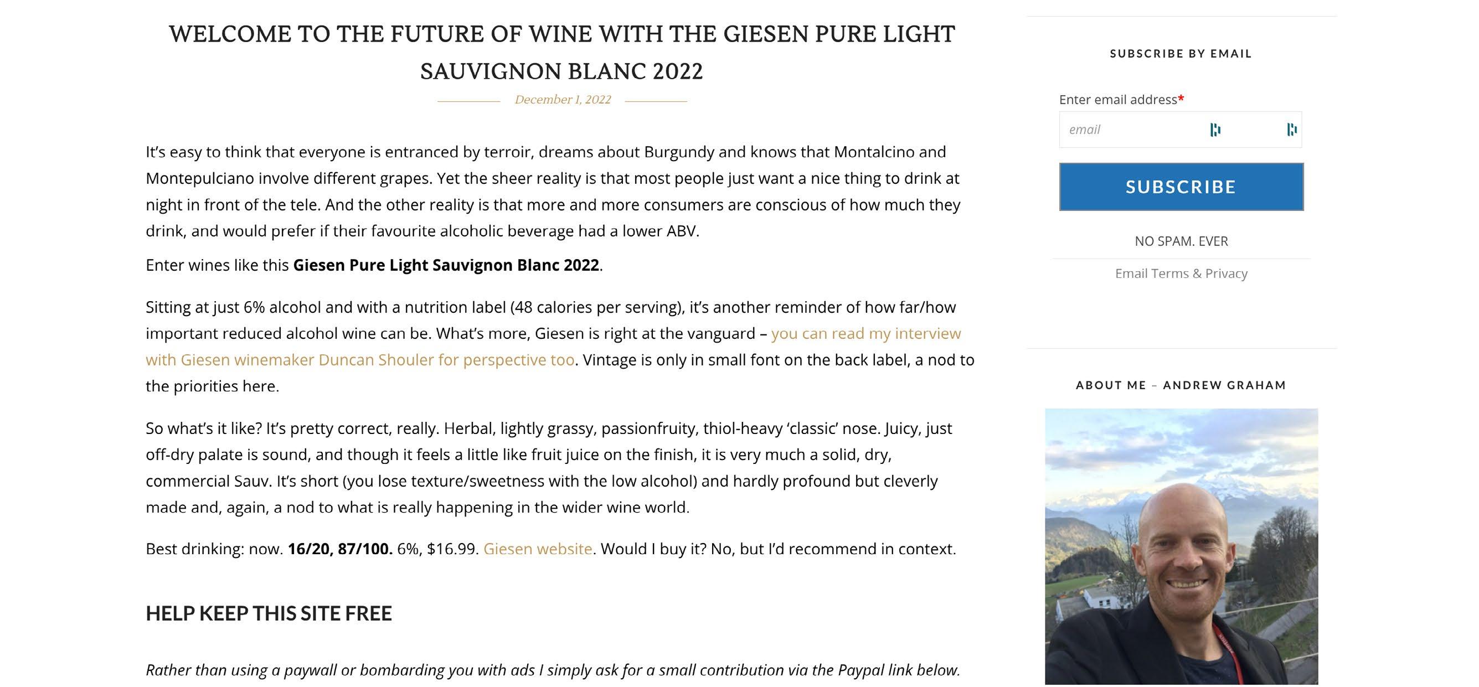Screen dimensions: 1479x687
Task: Click the opening paragraph about terroir
Action: [x=553, y=191]
